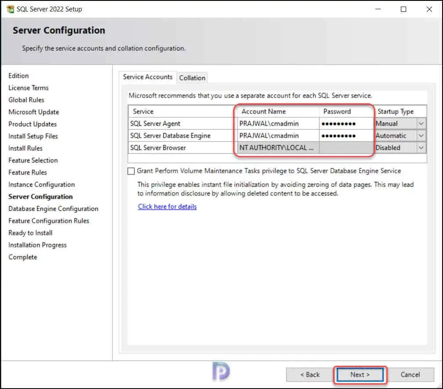Click Installation Progress step

(38, 245)
